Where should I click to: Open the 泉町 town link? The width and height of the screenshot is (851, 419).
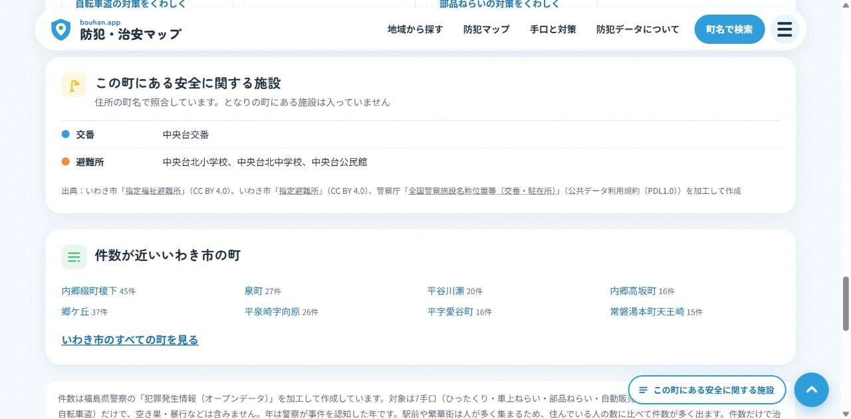(x=253, y=291)
